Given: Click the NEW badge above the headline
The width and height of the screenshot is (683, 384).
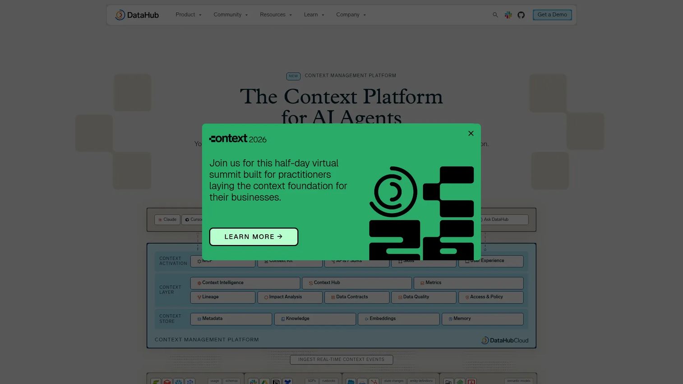Looking at the screenshot, I should (293, 76).
